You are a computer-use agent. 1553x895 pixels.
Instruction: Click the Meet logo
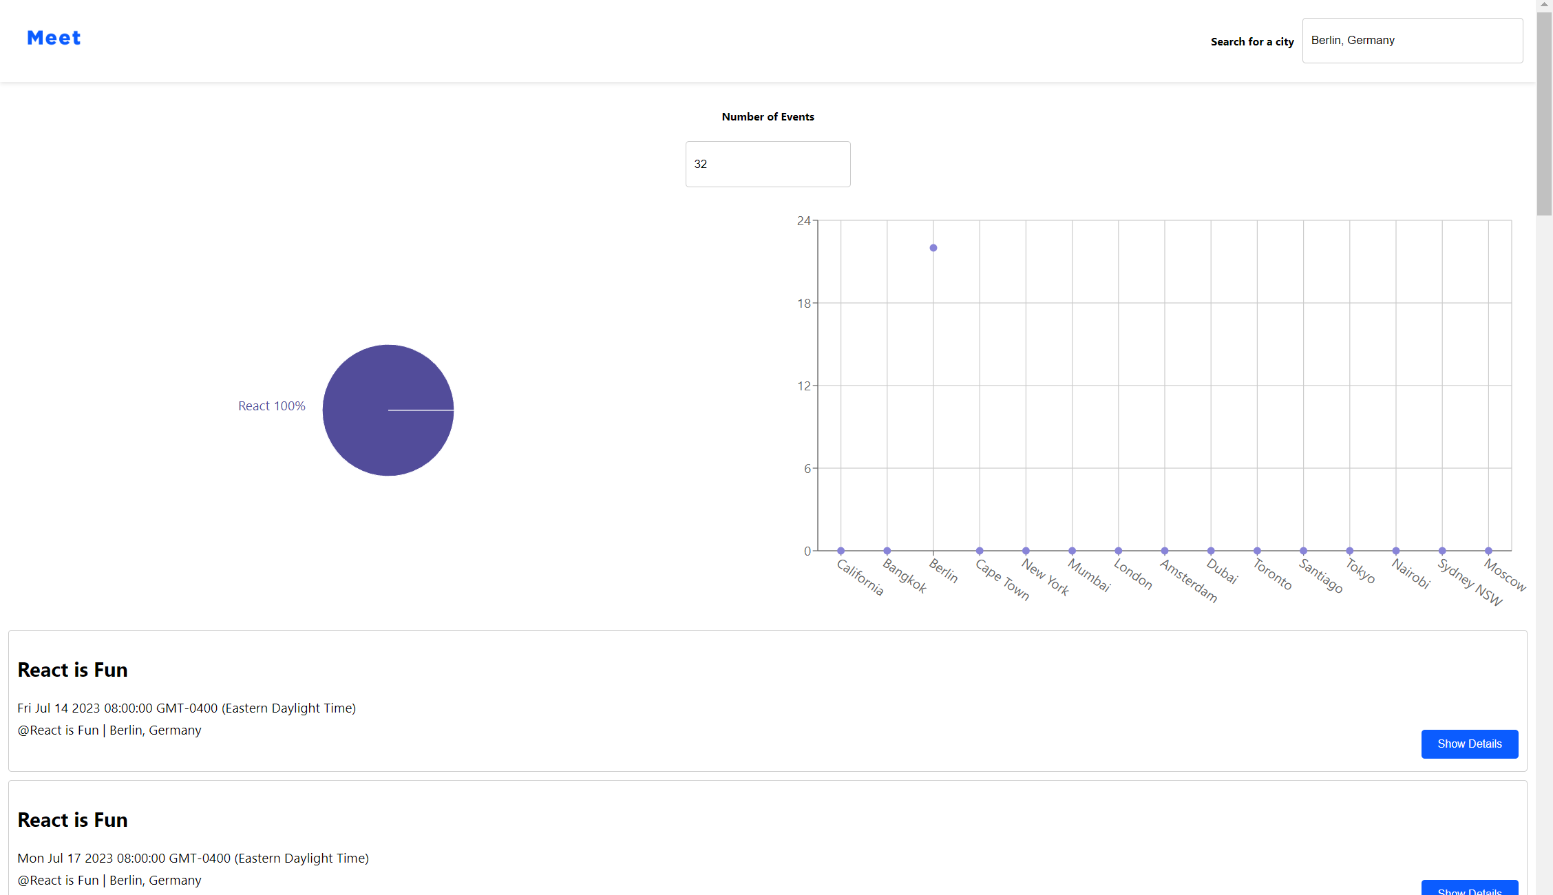[x=54, y=38]
